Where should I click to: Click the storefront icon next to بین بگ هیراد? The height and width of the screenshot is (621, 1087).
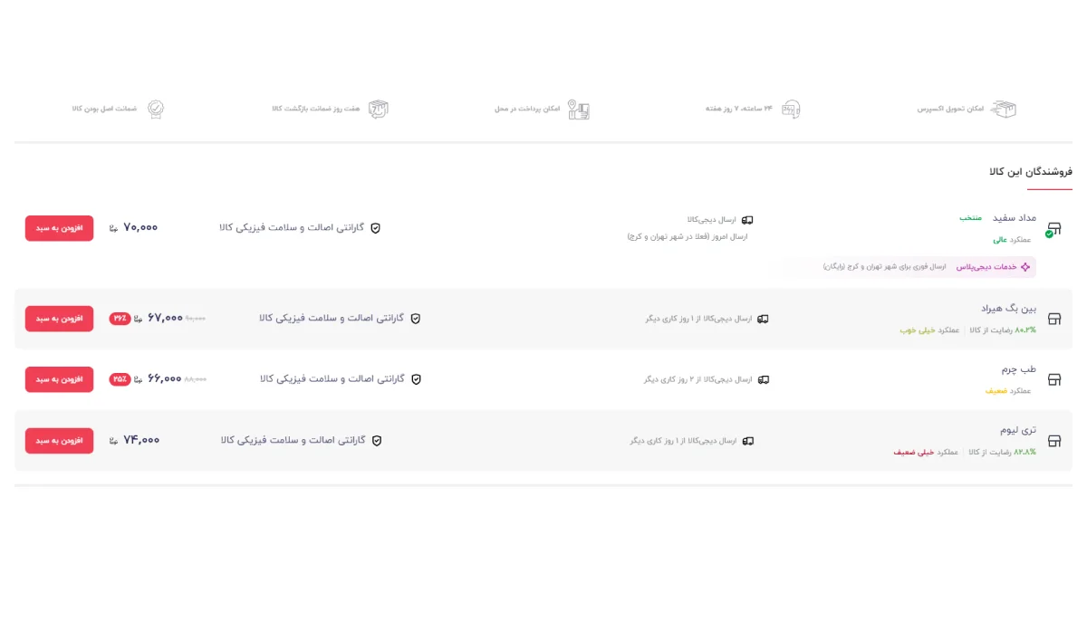[1053, 318]
